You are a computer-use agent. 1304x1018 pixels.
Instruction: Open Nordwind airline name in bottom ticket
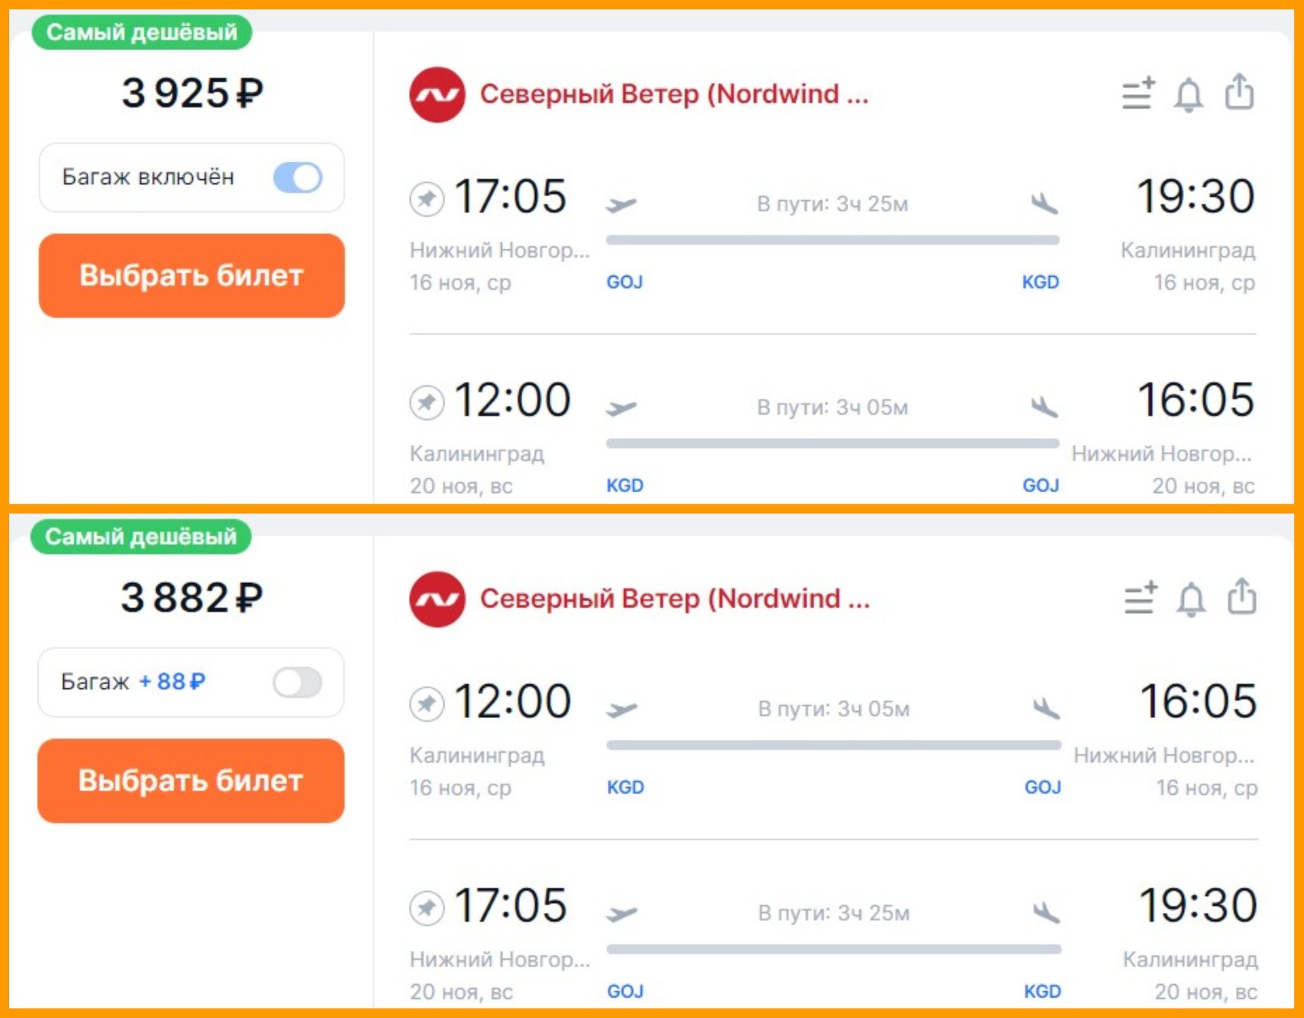pos(674,599)
